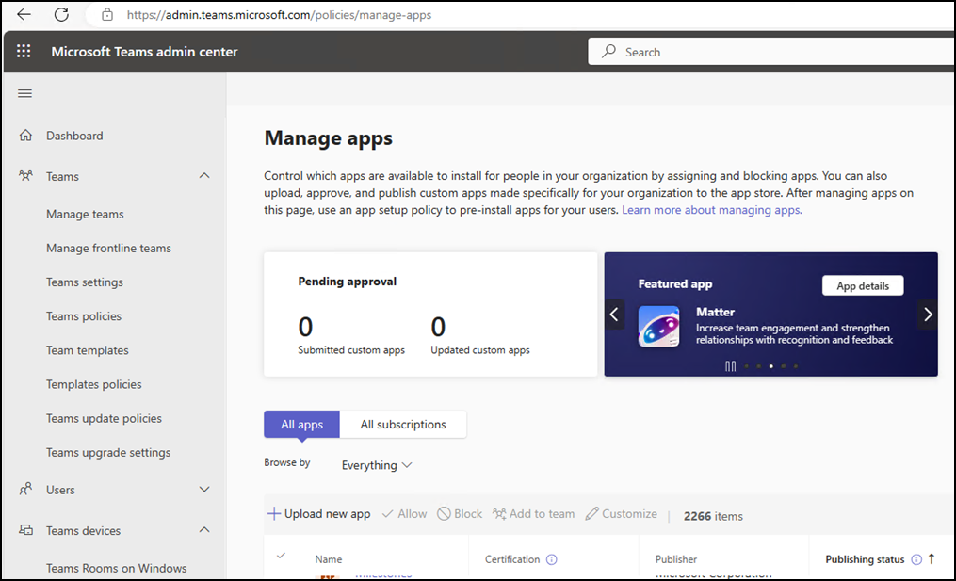This screenshot has width=956, height=581.
Task: Go back using the browser back arrow
Action: (x=24, y=15)
